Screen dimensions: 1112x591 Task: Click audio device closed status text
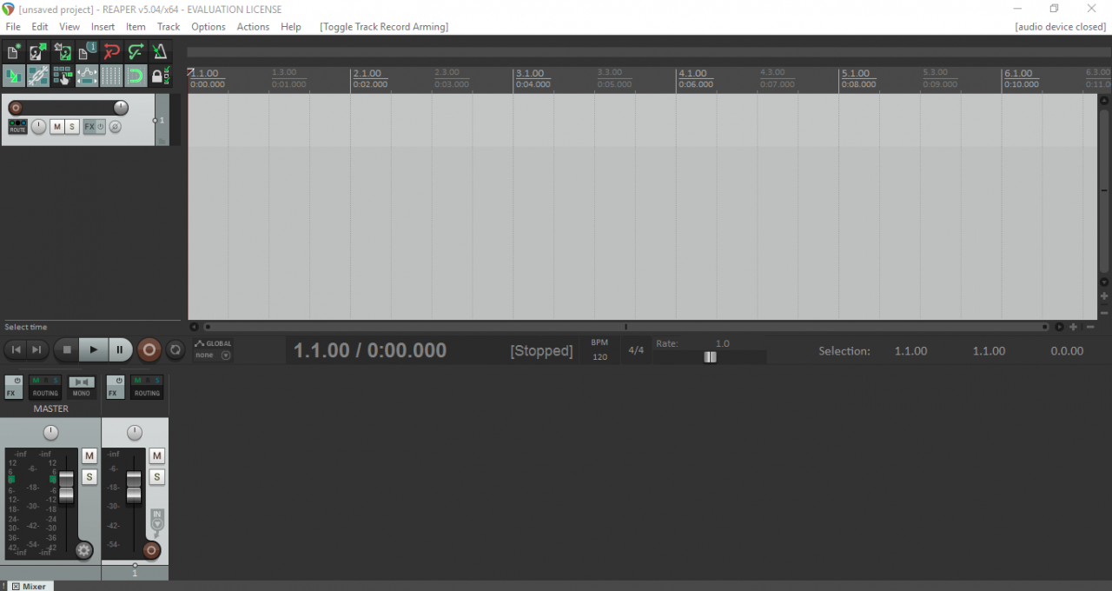point(1061,27)
